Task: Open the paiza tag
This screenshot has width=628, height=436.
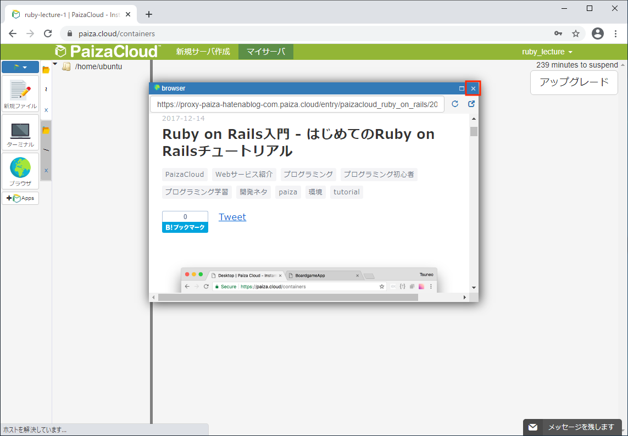Action: pos(288,192)
